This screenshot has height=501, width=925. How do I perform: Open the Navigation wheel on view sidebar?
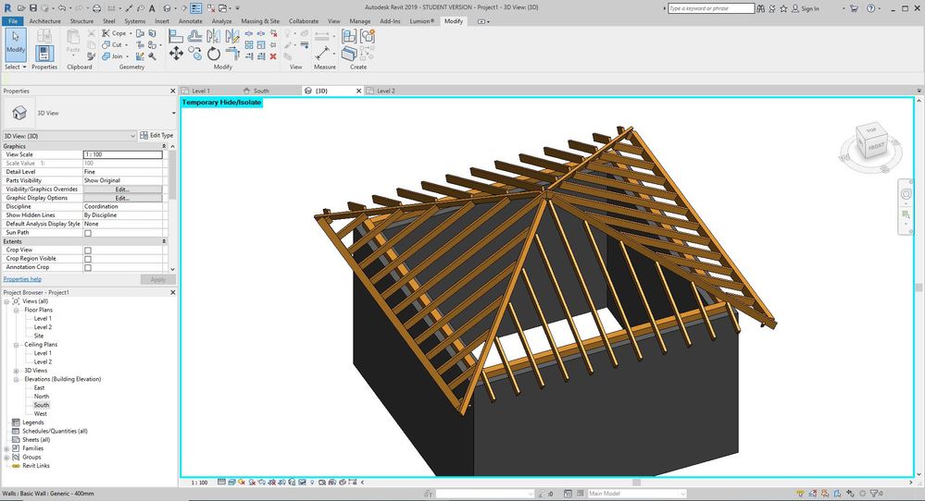tap(906, 194)
